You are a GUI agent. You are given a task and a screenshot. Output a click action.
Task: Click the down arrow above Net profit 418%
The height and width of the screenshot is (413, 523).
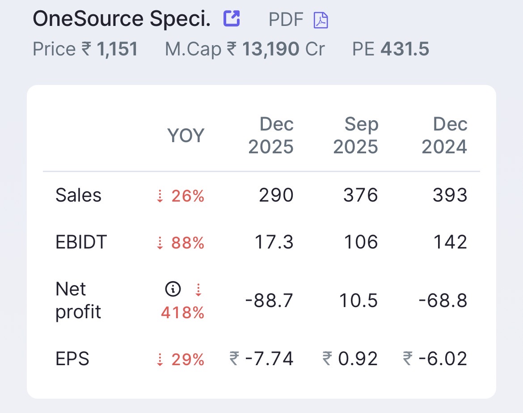(x=198, y=291)
